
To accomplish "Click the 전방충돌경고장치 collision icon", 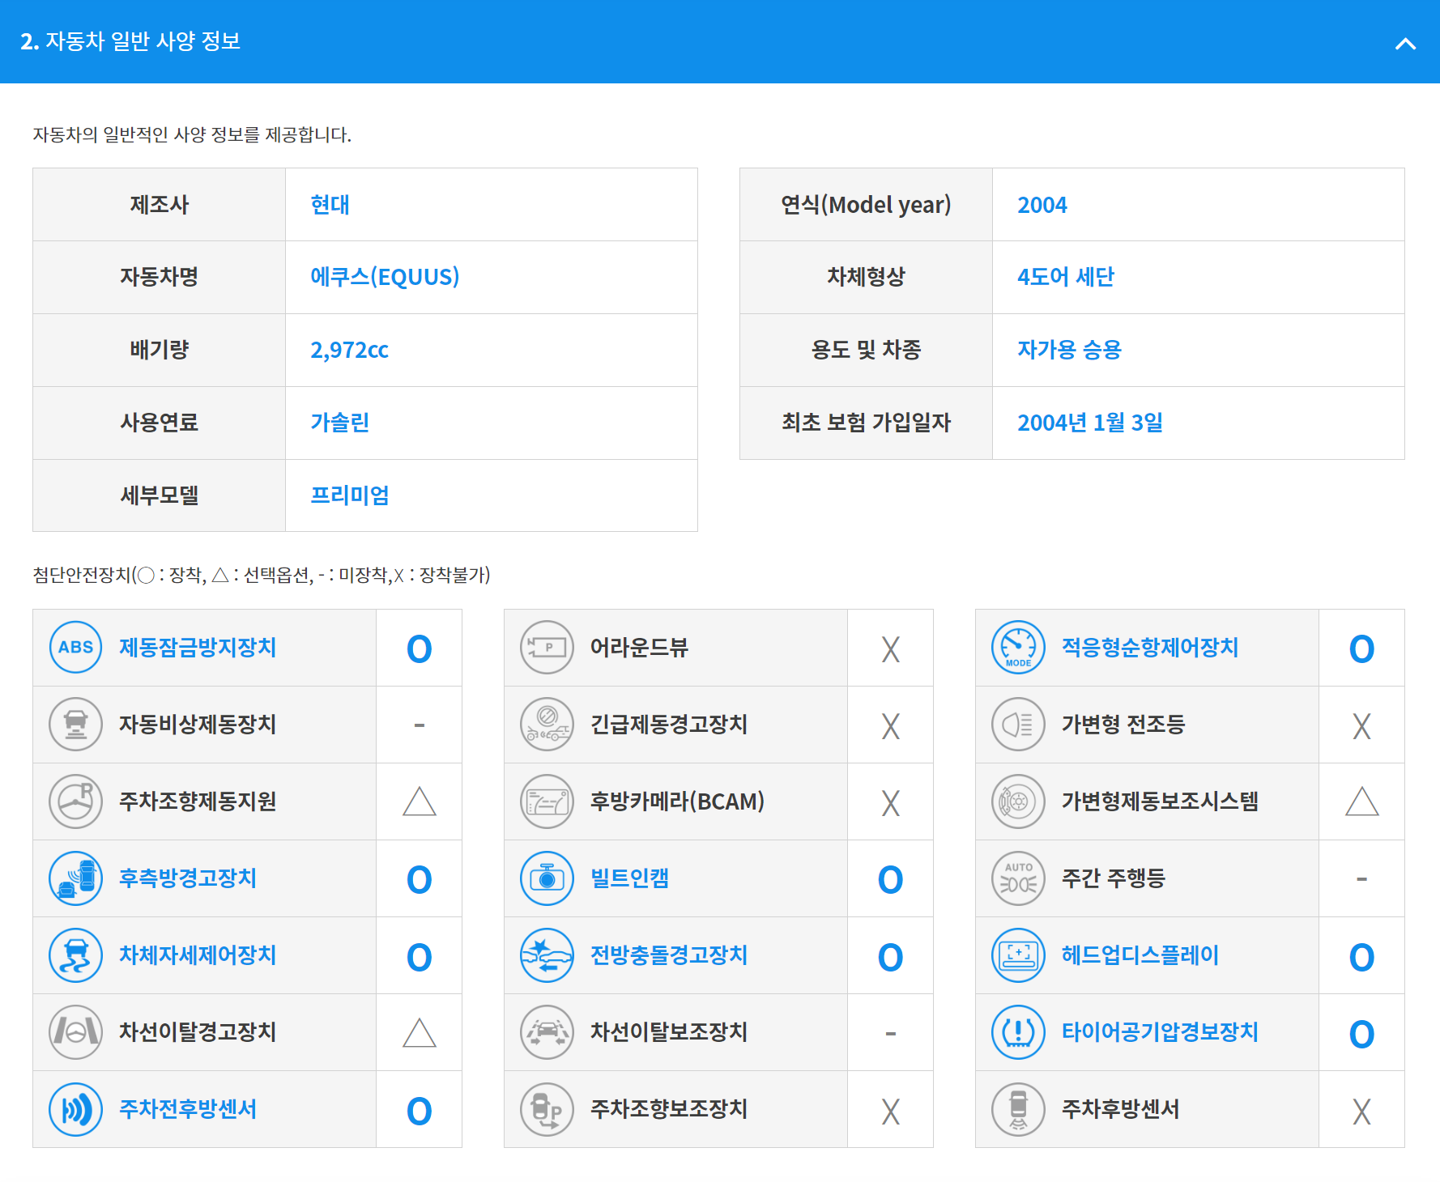I will [x=546, y=955].
